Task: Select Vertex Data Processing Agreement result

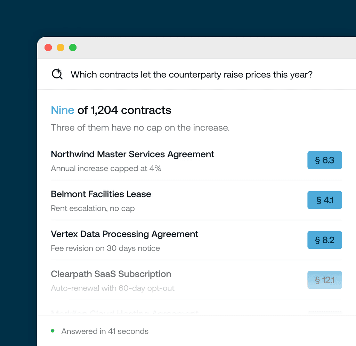Action: [196, 240]
